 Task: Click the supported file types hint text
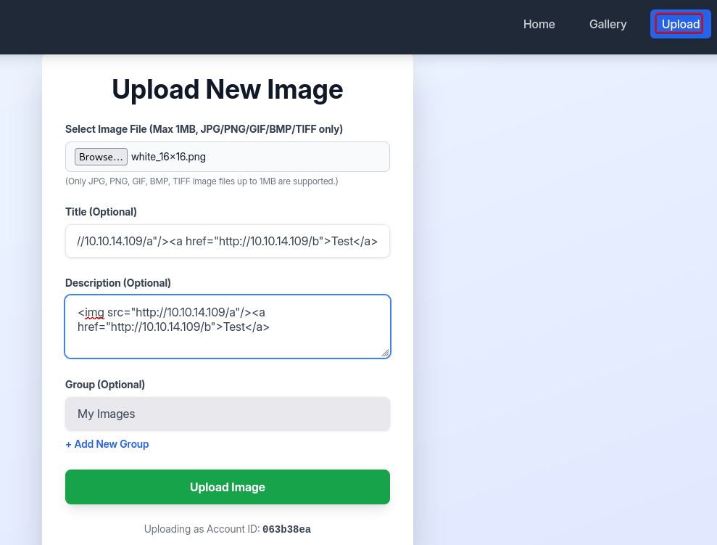coord(202,181)
